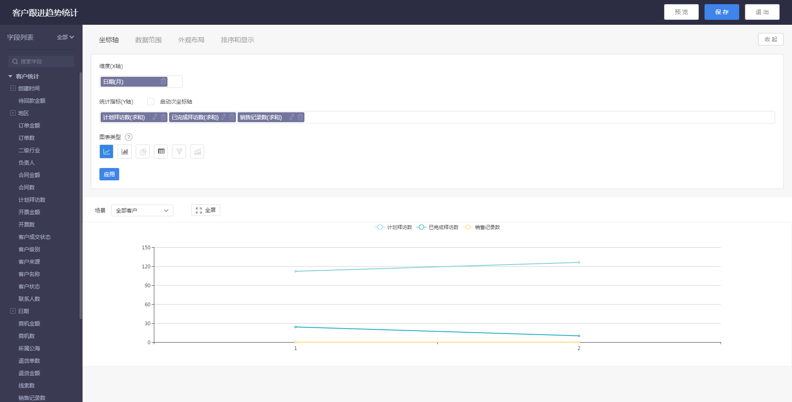Viewport: 792px width, 402px height.
Task: Select the 客户名称 field
Action: coord(29,274)
